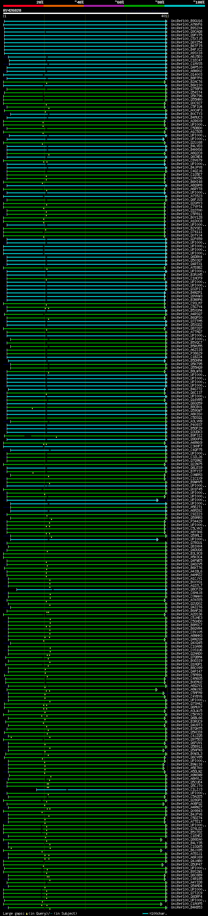
Task: Click the orange ~40% identity legend segment
Action: [64, 6]
